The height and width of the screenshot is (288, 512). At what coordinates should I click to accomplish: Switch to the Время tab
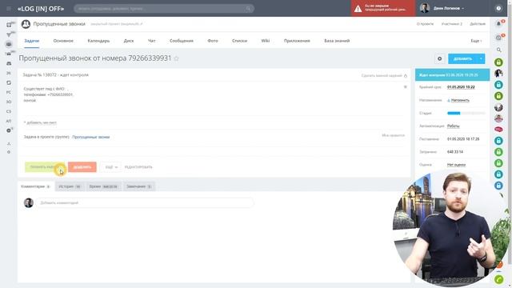pyautogui.click(x=103, y=186)
